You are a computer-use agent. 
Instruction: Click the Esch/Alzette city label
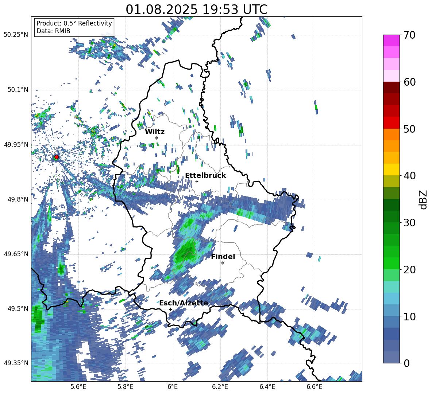(x=184, y=303)
